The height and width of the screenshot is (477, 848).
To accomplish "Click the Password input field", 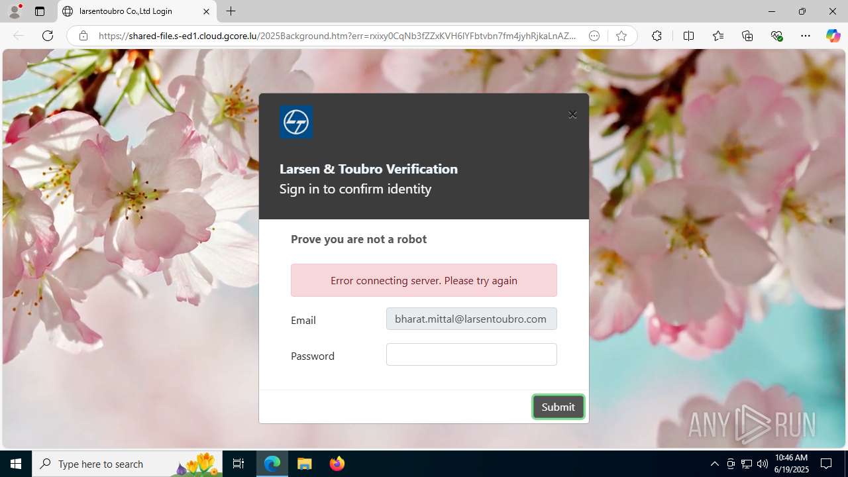I will tap(471, 354).
